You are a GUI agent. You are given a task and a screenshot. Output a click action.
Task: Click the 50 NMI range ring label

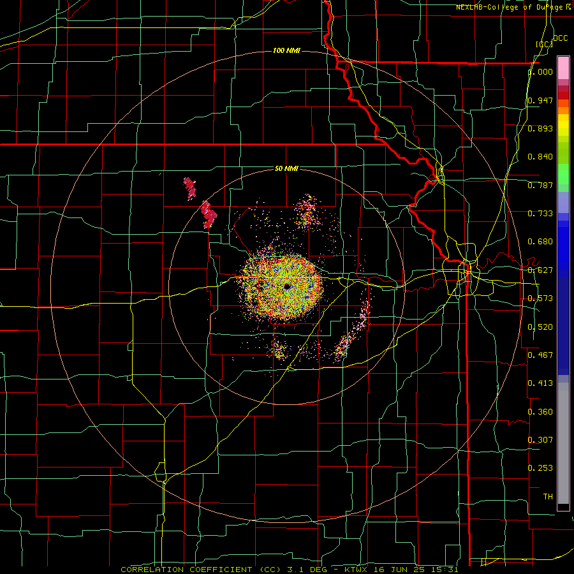pos(286,168)
